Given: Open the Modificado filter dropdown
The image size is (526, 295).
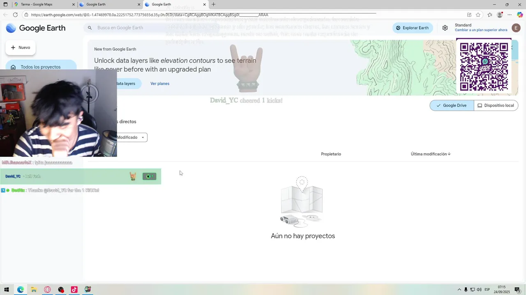Looking at the screenshot, I should pos(131,137).
